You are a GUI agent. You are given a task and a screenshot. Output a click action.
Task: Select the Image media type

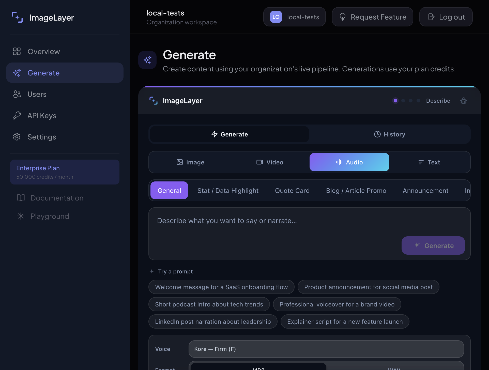190,162
